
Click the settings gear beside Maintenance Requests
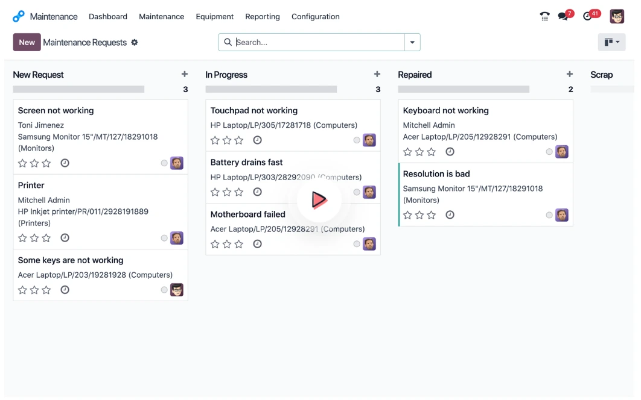tap(135, 42)
